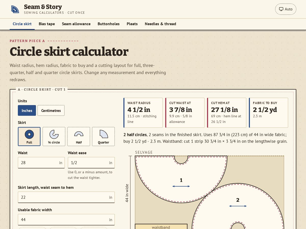Click the Waist ease input field
Screen dimensions: 306x229
[x=91, y=163]
